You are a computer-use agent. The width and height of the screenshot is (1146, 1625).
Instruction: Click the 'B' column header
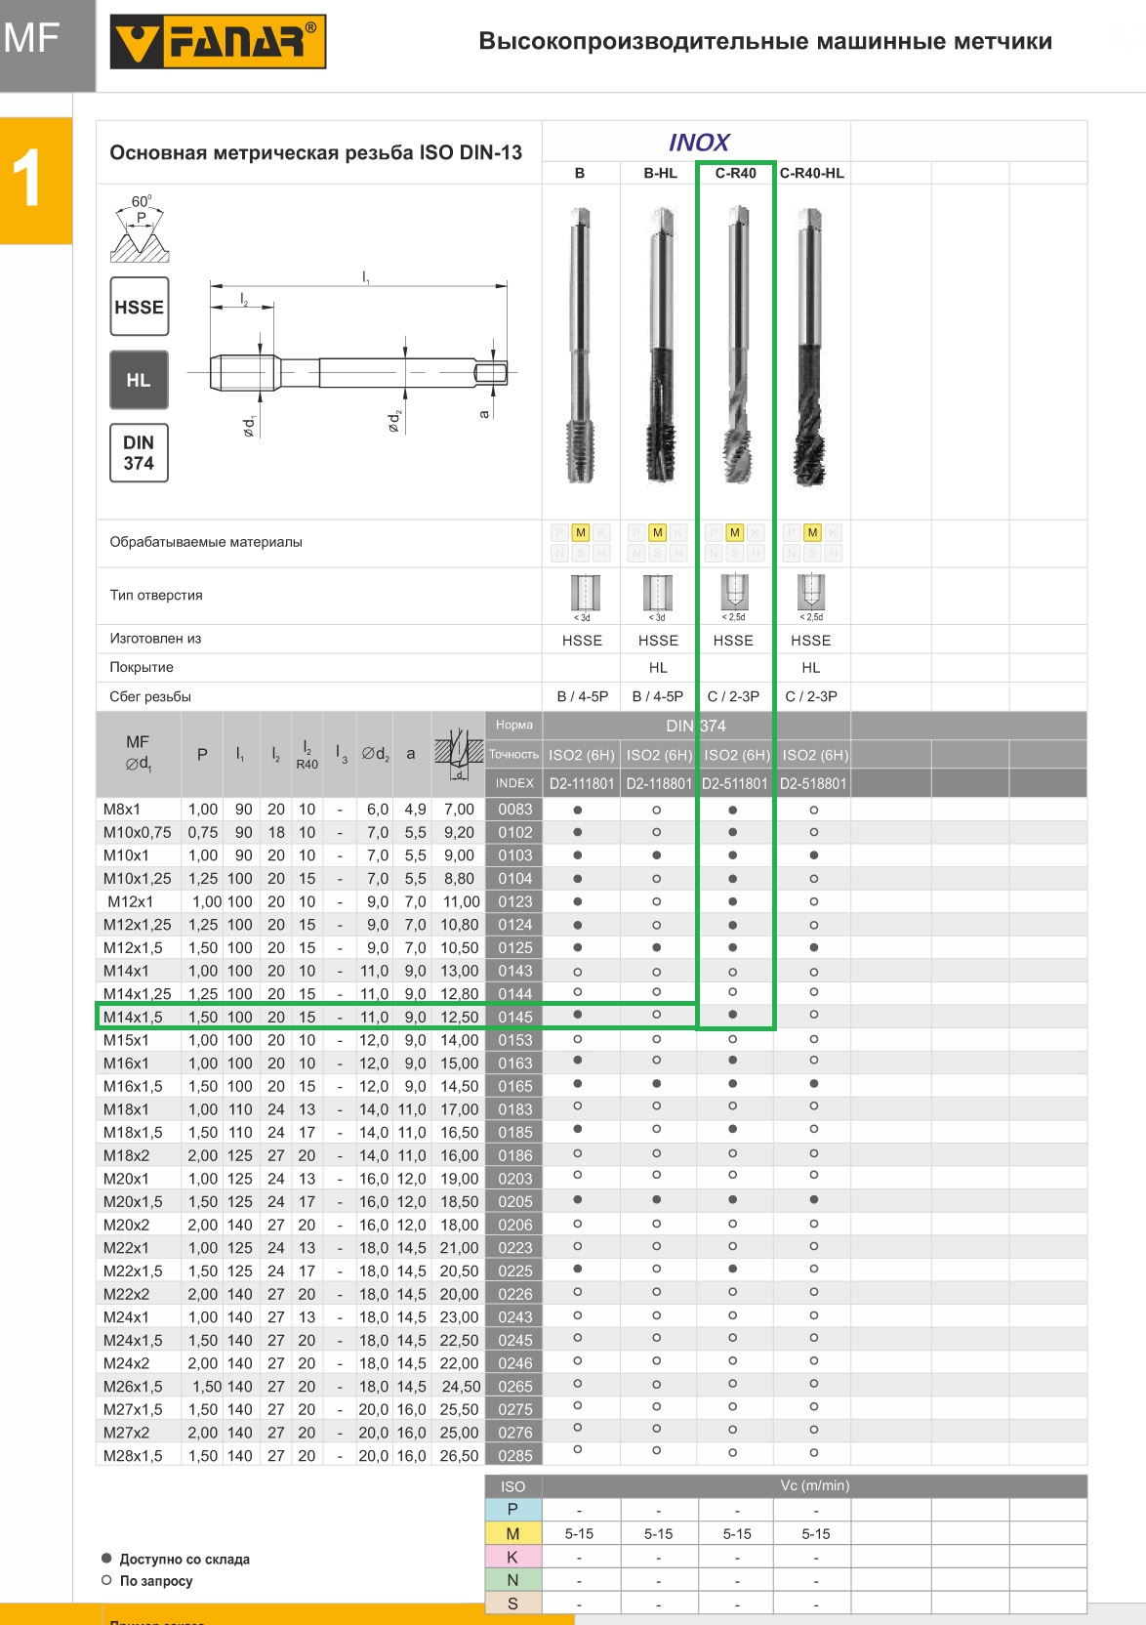580,173
